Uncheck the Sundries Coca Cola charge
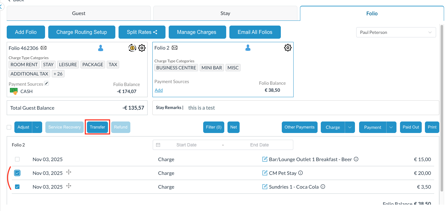 pyautogui.click(x=17, y=187)
